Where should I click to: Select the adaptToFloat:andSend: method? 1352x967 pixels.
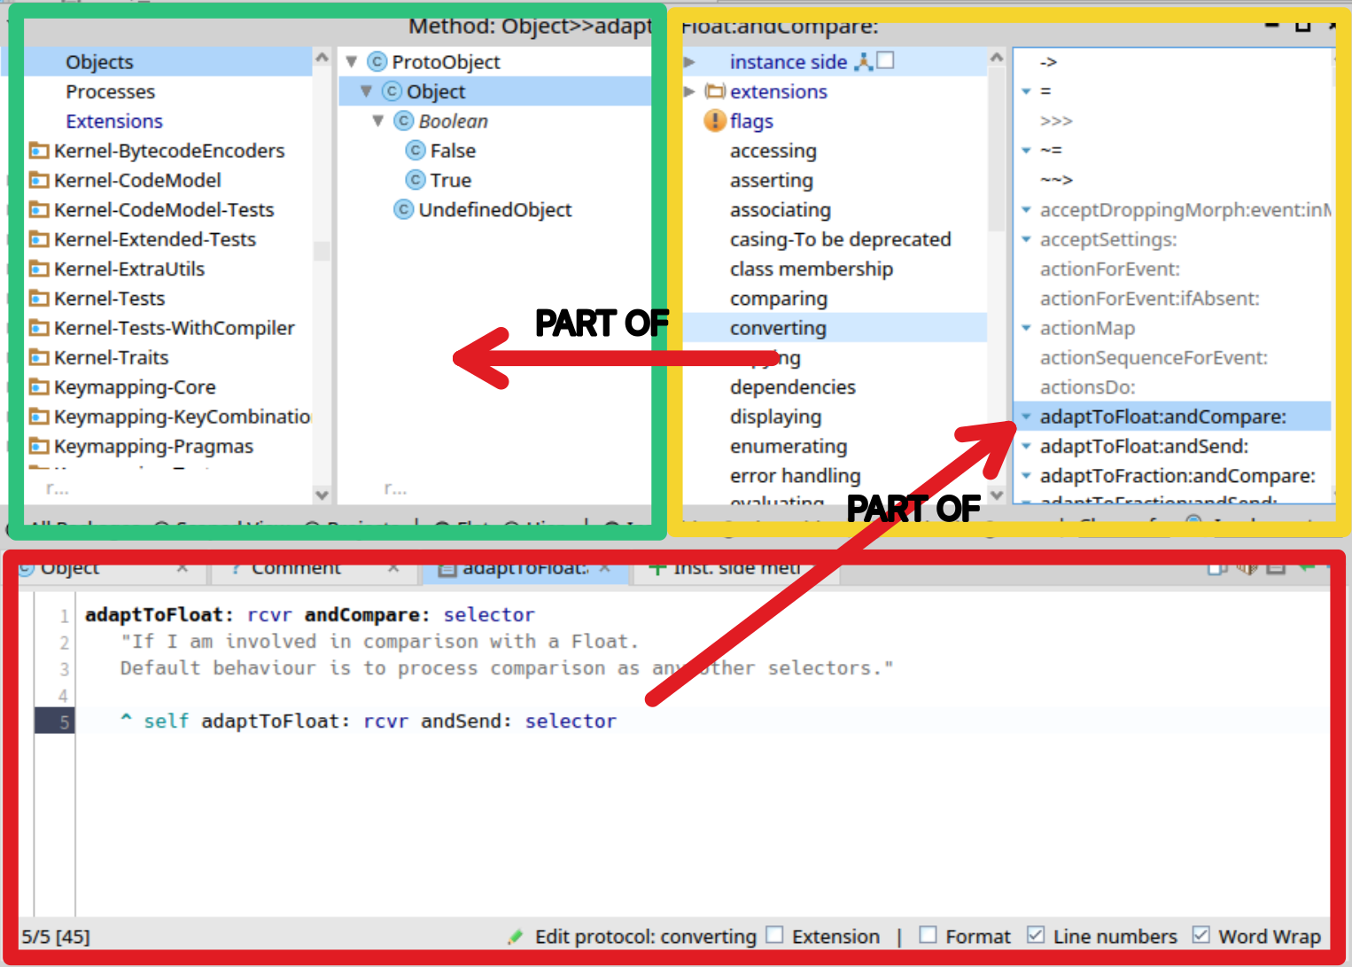pos(1144,446)
